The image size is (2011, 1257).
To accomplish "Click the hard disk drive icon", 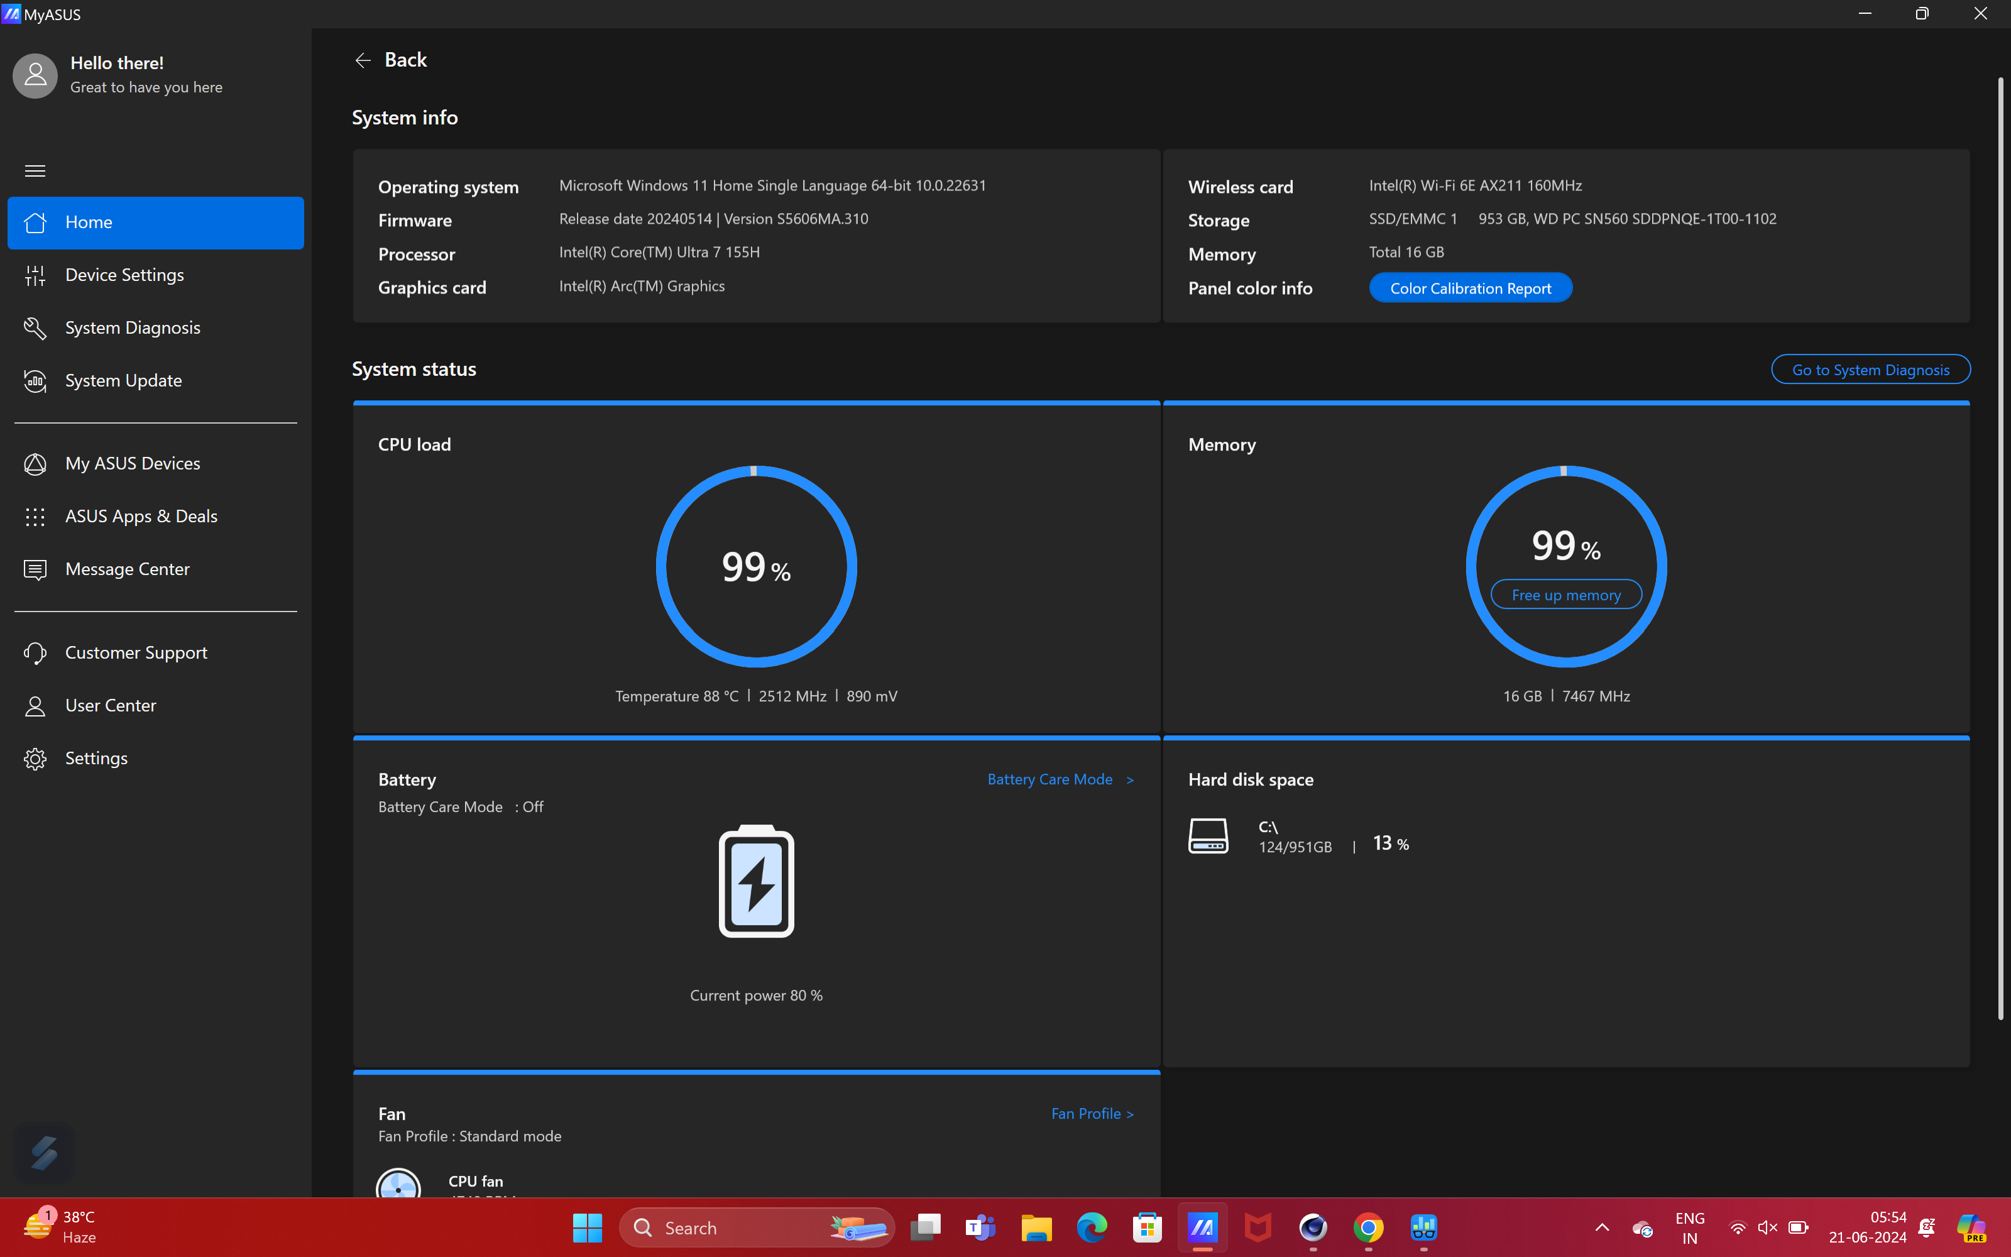I will click(x=1207, y=835).
